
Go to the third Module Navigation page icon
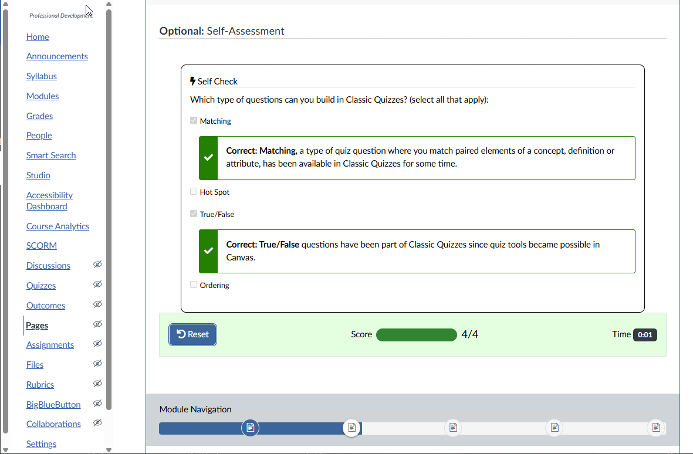[453, 428]
